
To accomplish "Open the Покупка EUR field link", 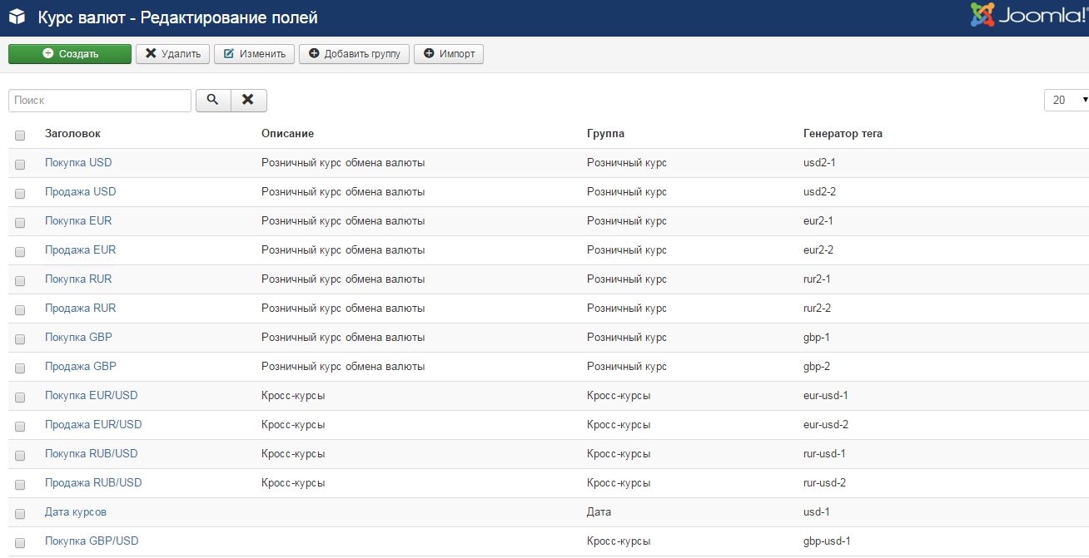I will click(x=78, y=221).
